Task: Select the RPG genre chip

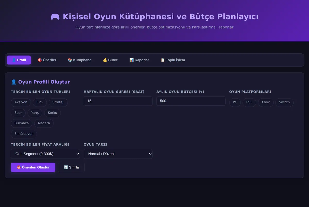Action: tap(40, 102)
